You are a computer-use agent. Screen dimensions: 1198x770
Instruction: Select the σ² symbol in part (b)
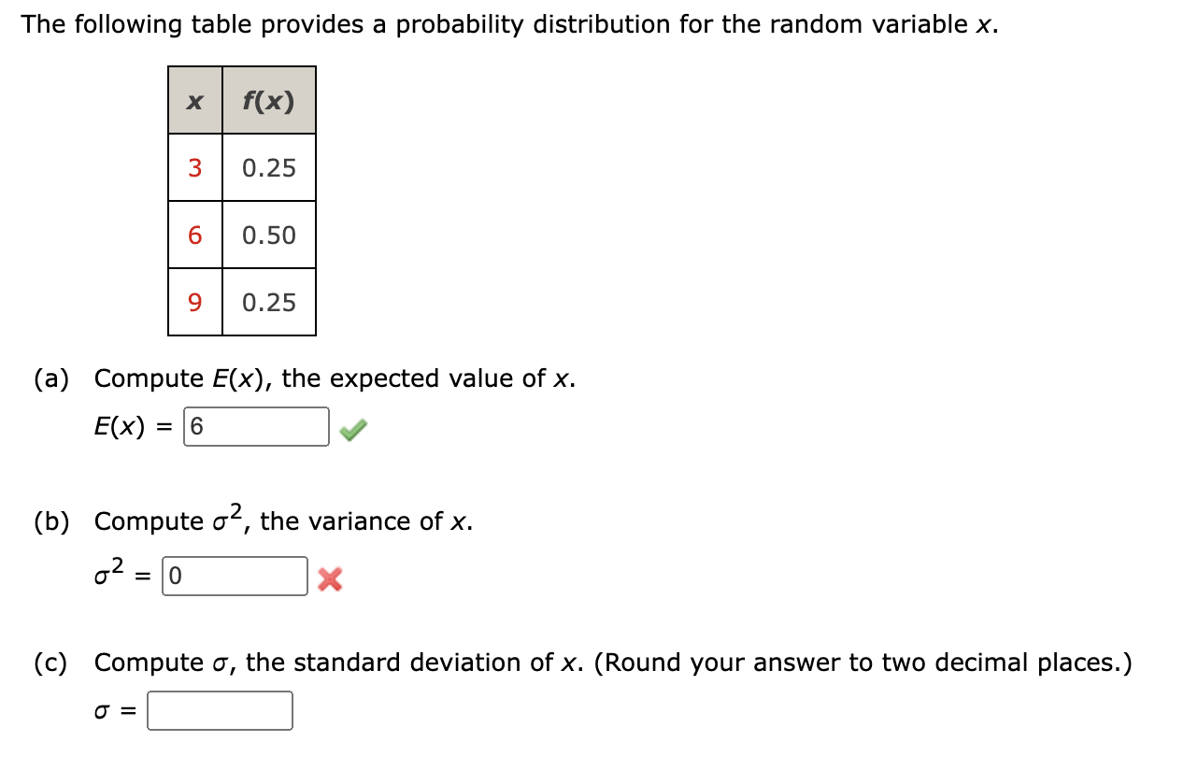[106, 575]
